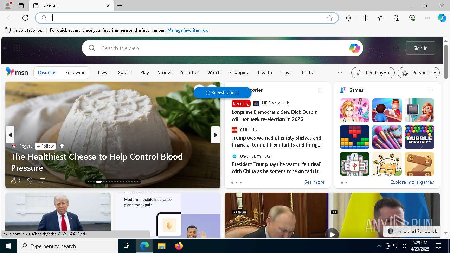This screenshot has width=450, height=253.
Task: Open Task View on taskbar
Action: coord(127,246)
